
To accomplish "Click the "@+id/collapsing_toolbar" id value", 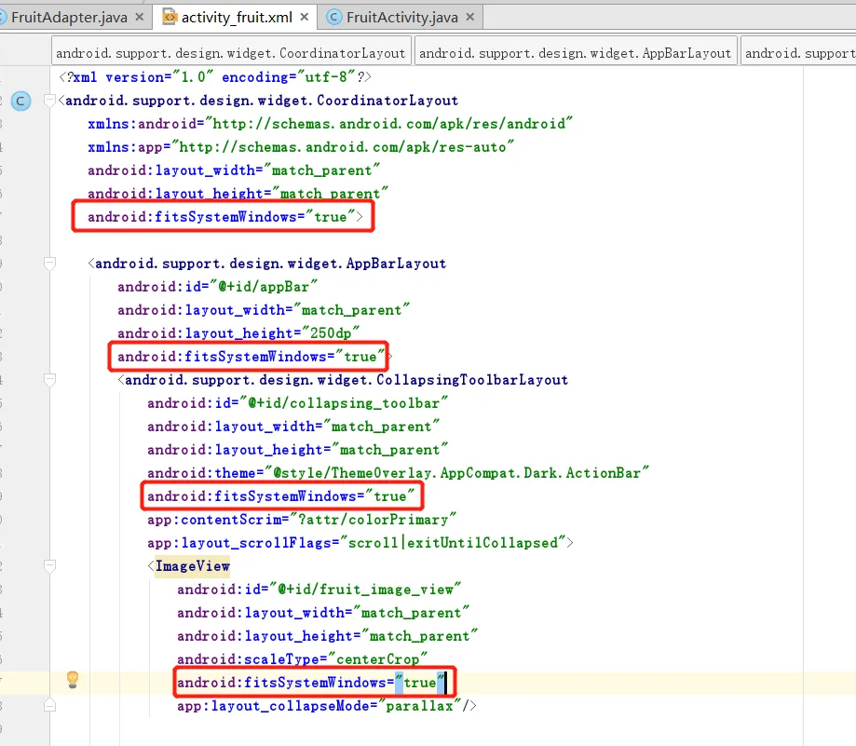I will [344, 402].
